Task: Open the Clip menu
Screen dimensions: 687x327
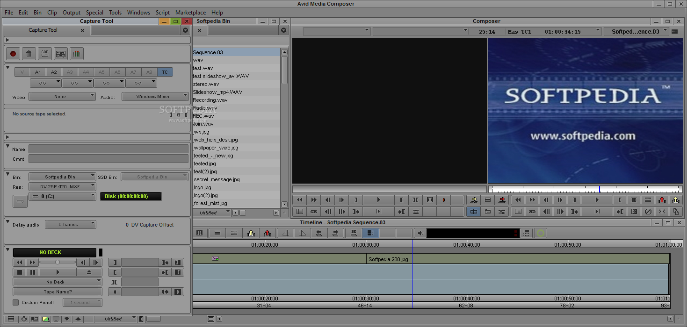Action: tap(52, 13)
